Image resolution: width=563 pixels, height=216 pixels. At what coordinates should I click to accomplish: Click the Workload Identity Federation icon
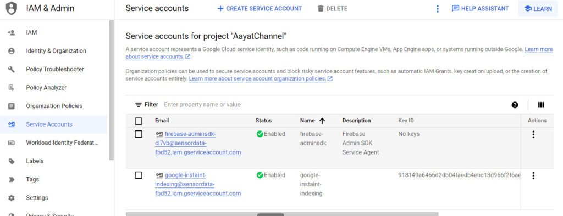12,143
